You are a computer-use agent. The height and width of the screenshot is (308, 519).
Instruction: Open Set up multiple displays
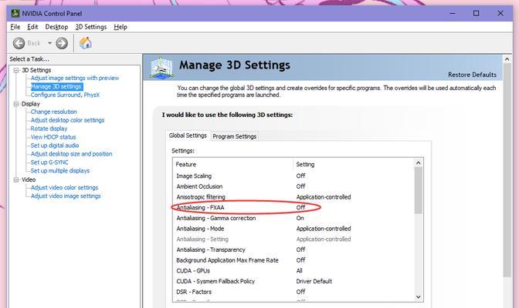[x=60, y=171]
